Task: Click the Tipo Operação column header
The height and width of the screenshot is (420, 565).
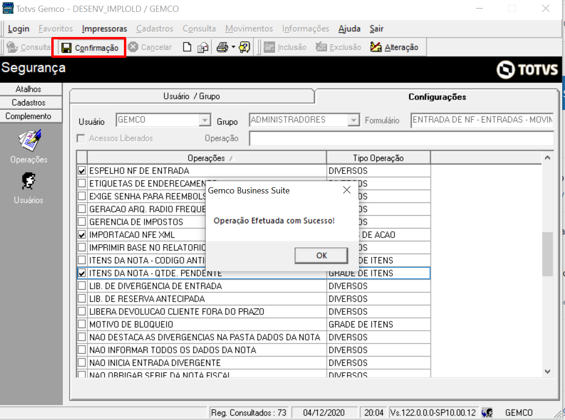Action: click(x=378, y=158)
